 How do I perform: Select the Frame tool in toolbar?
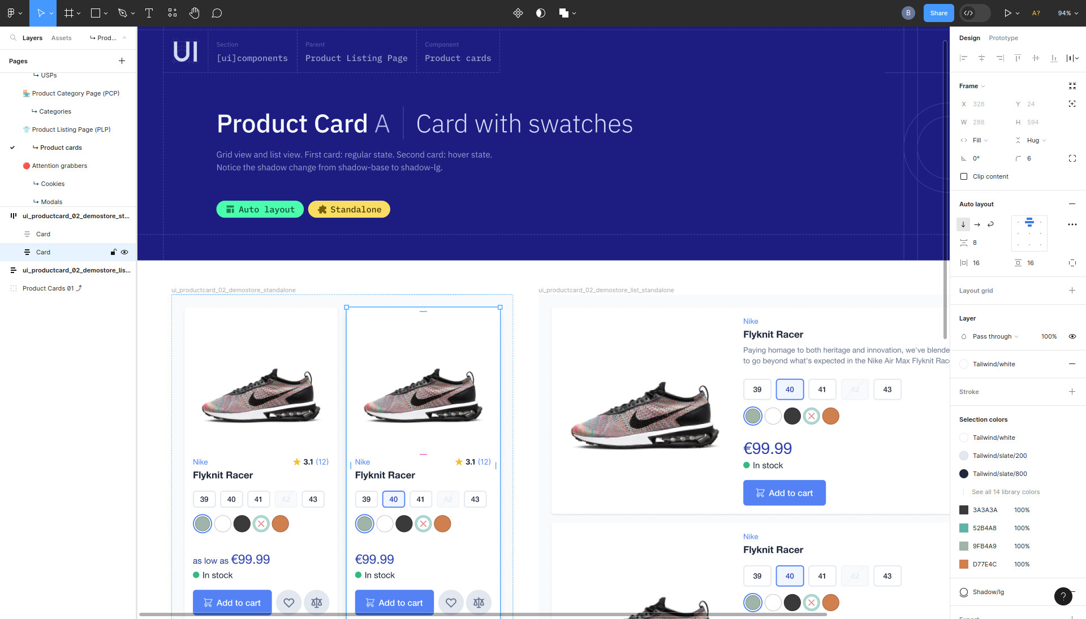point(70,12)
